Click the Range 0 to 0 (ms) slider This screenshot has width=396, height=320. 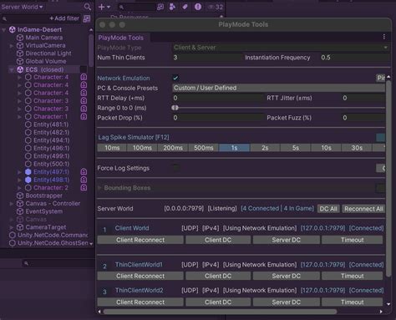[278, 108]
